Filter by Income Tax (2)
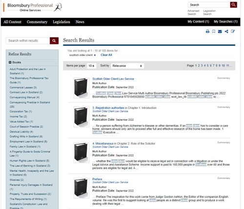This screenshot has height=209, width=244. coord(18,116)
